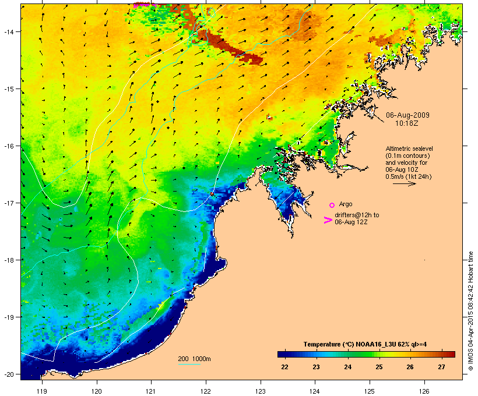This screenshot has height=396, width=478.
Task: Click the 0.5m/s velocity reference arrow
Action: tap(404, 183)
